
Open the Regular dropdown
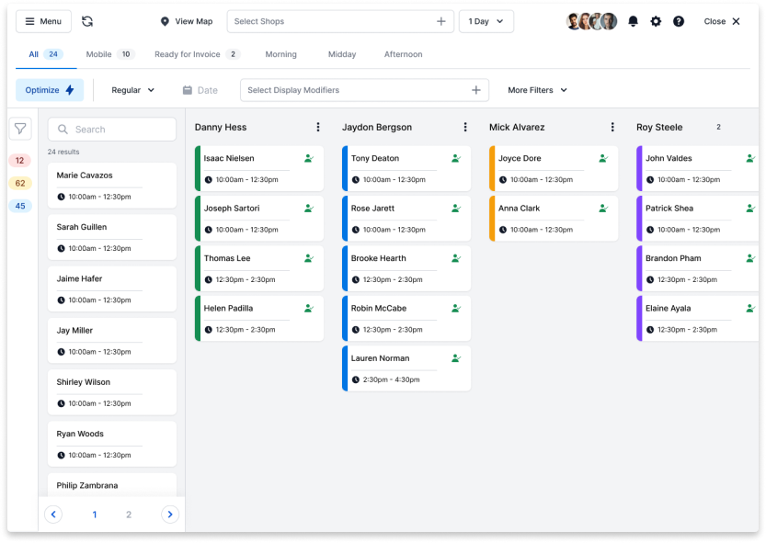coord(132,90)
